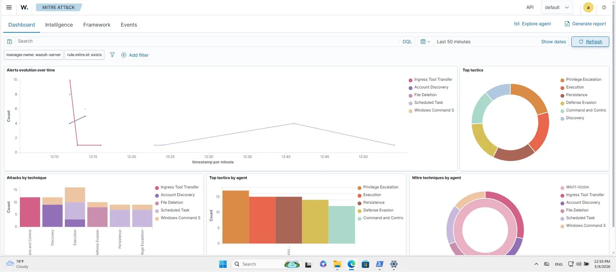Viewport: 616px width, 272px height.
Task: Click the 'Mitre techniques by agent' panel title
Action: [x=436, y=178]
